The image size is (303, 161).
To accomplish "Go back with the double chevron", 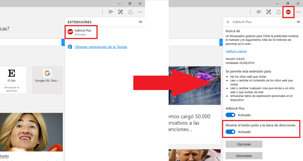I will click(228, 22).
